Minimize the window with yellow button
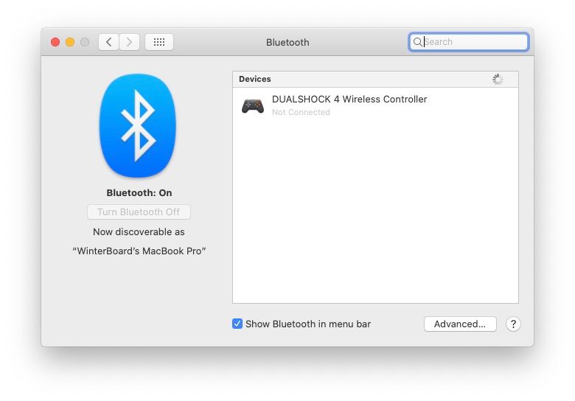Screen dimensions: 575x401 click(70, 42)
